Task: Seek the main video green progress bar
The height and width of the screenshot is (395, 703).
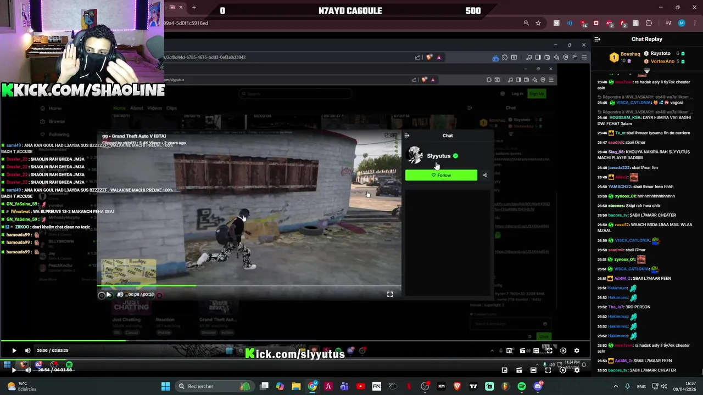Action: (295, 341)
